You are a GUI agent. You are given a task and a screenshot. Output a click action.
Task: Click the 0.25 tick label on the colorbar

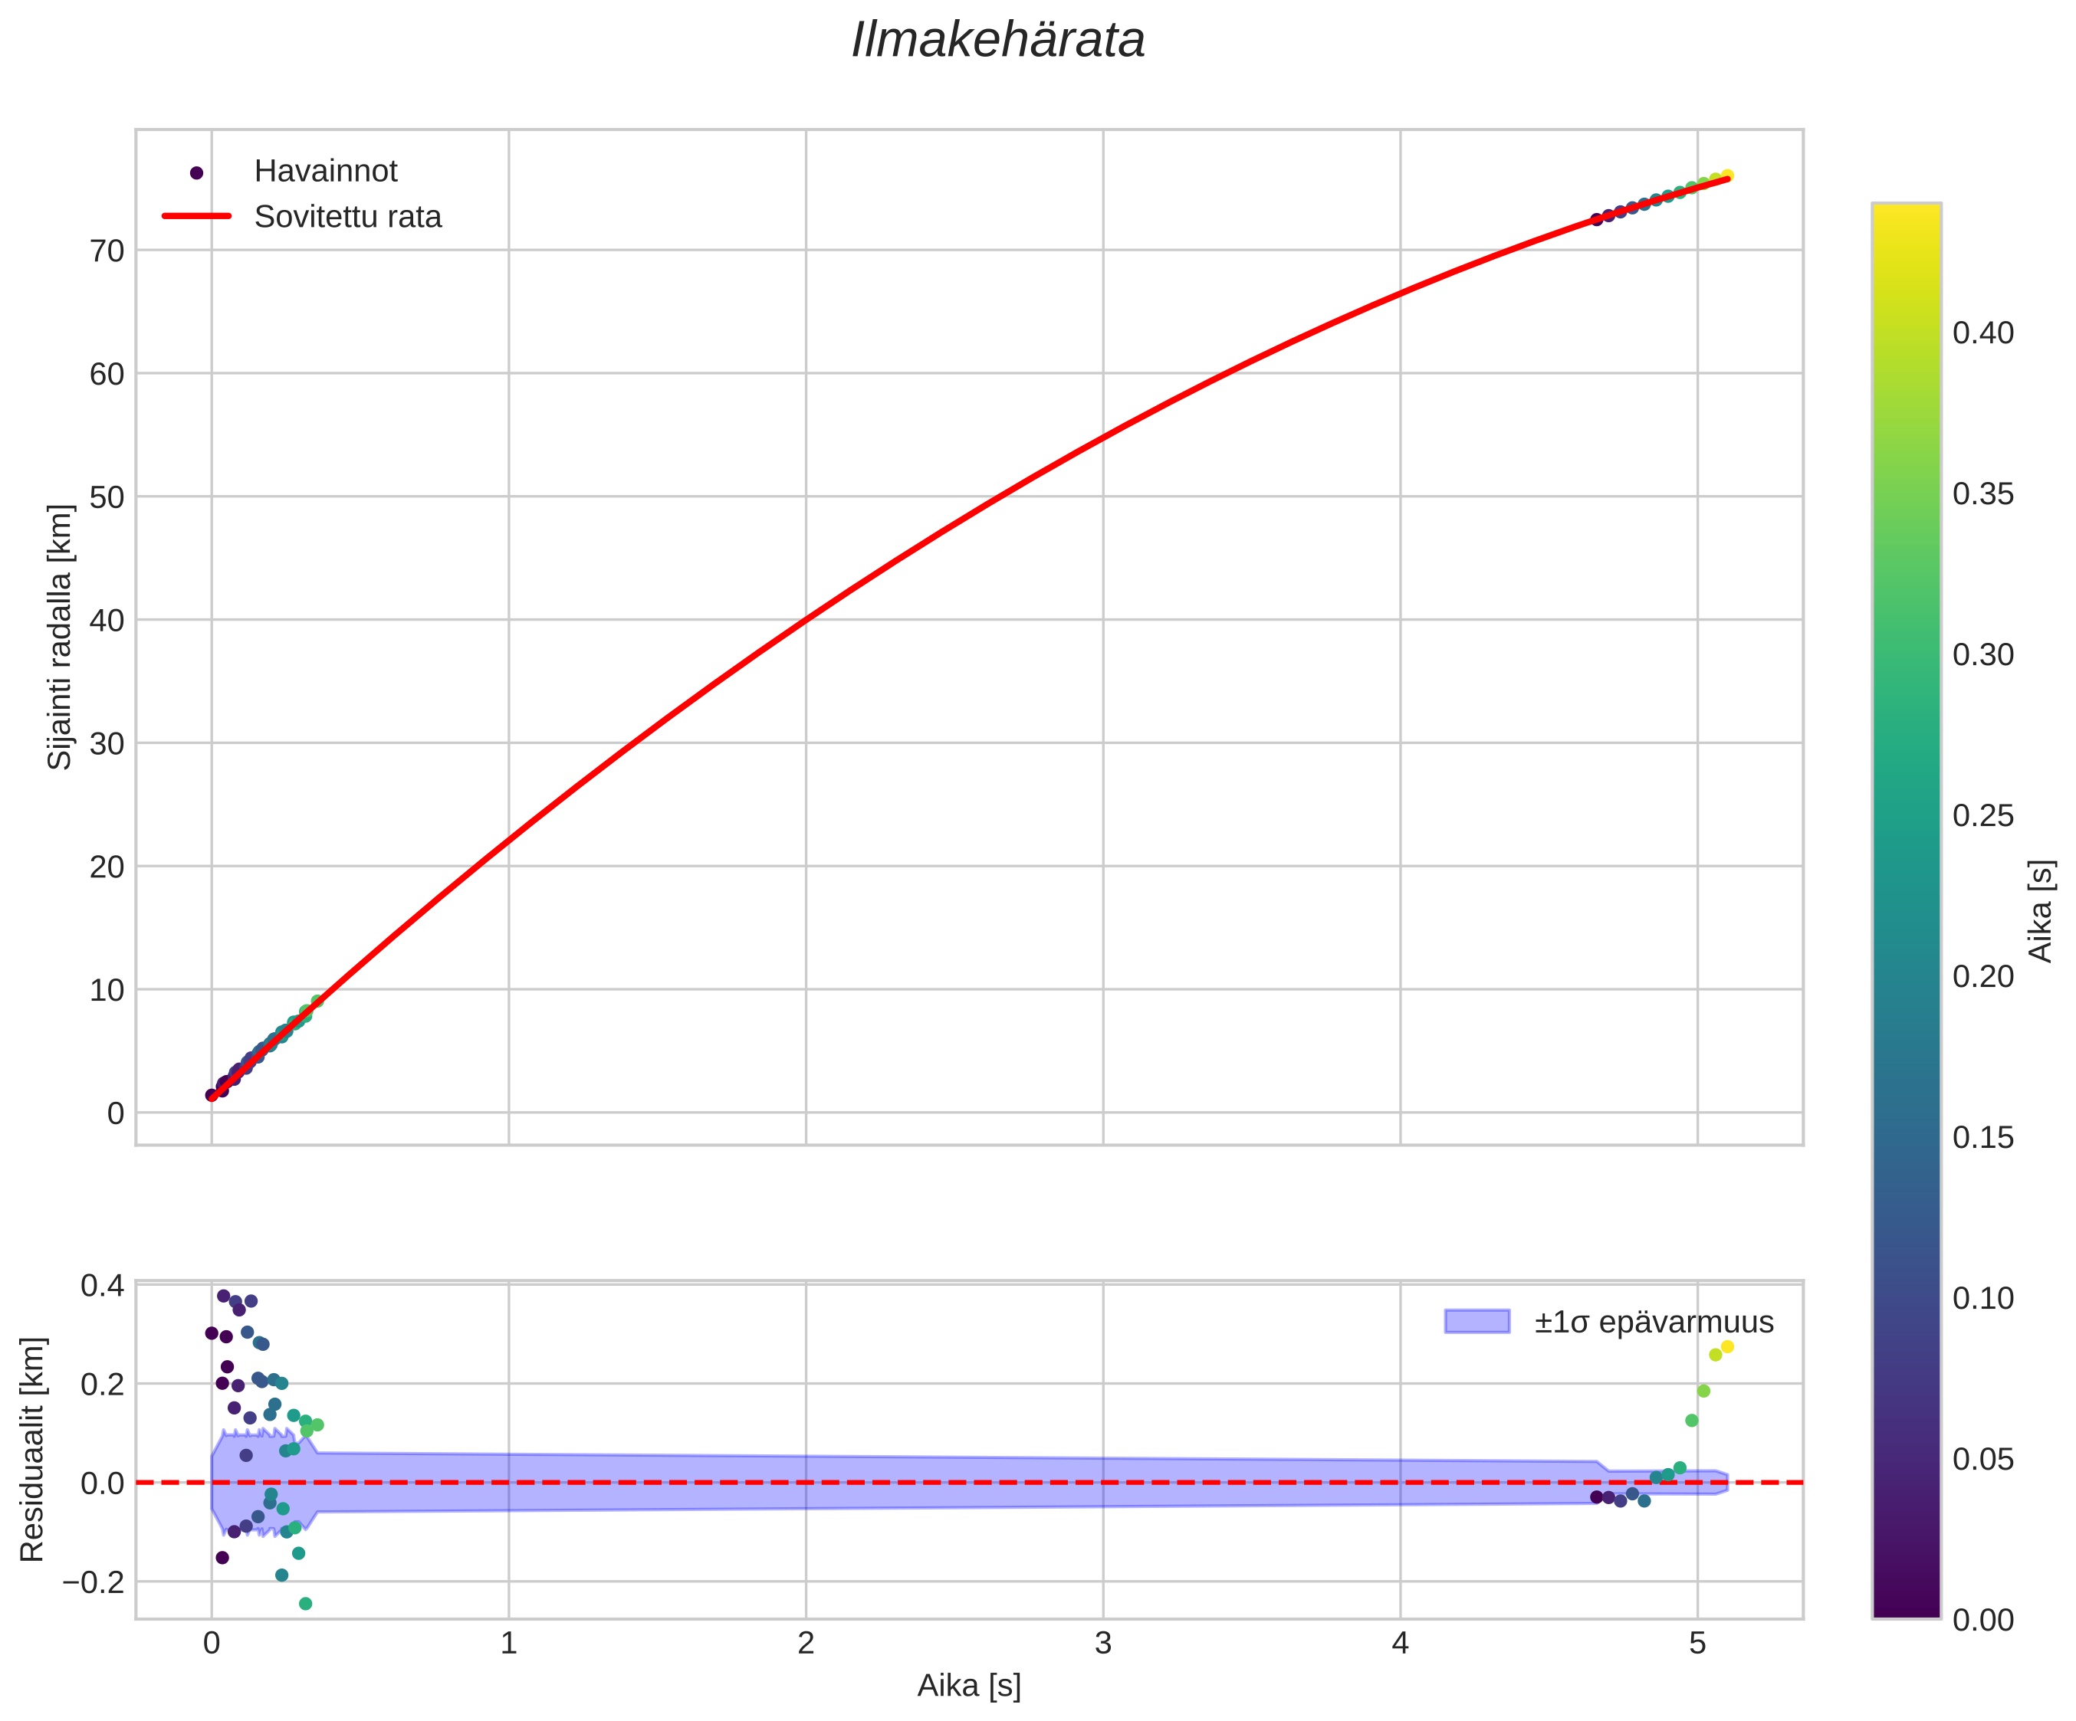pos(1983,815)
